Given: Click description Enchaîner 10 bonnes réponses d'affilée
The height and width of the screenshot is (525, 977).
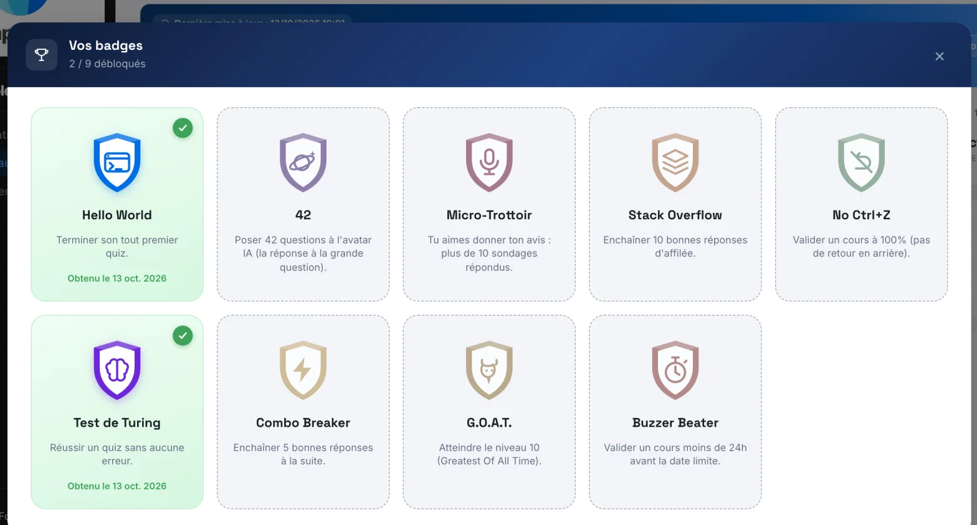Looking at the screenshot, I should [x=675, y=247].
